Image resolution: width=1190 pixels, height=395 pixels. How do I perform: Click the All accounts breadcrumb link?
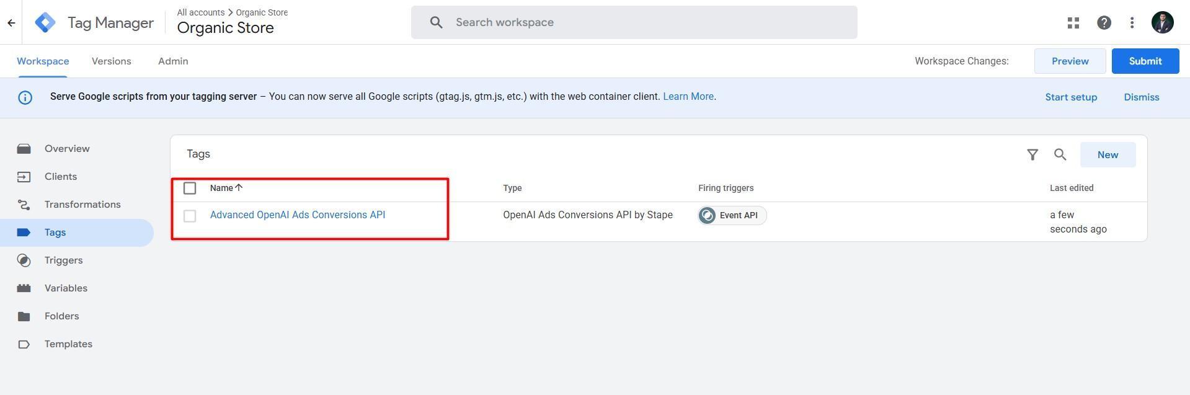(201, 12)
